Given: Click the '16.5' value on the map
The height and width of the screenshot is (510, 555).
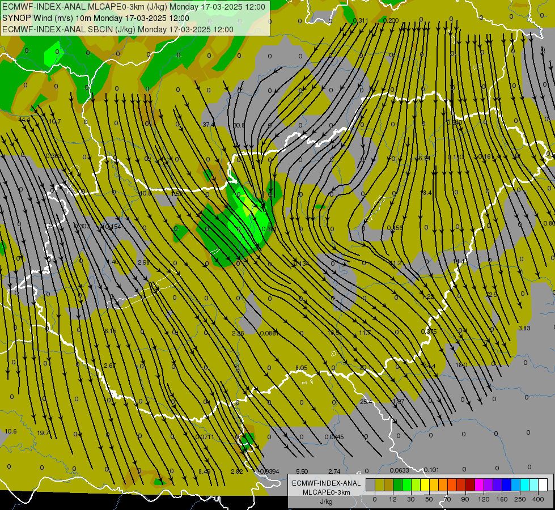Looking at the screenshot, I should 333,333.
